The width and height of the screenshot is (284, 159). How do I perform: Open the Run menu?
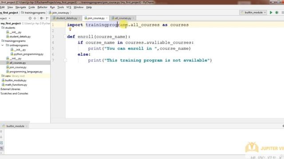(x=52, y=7)
